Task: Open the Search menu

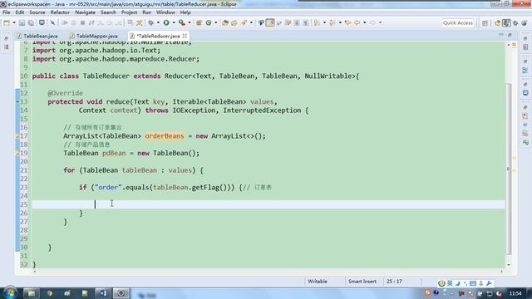Action: (x=108, y=12)
